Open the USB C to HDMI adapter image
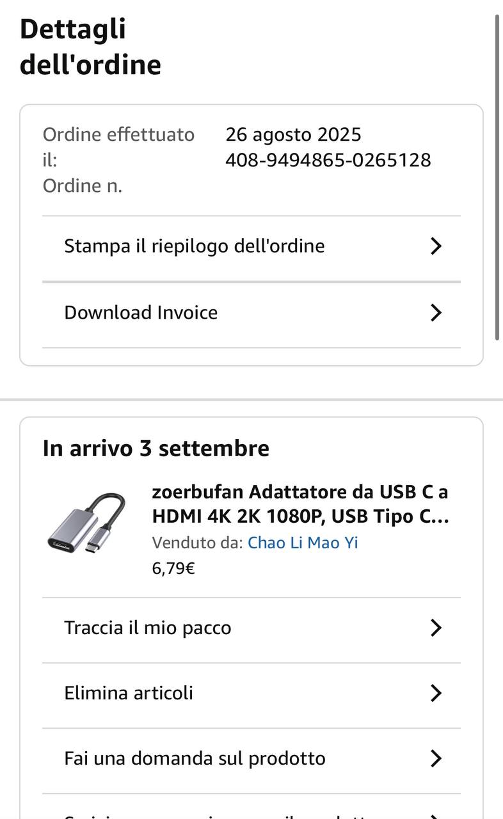 [86, 523]
